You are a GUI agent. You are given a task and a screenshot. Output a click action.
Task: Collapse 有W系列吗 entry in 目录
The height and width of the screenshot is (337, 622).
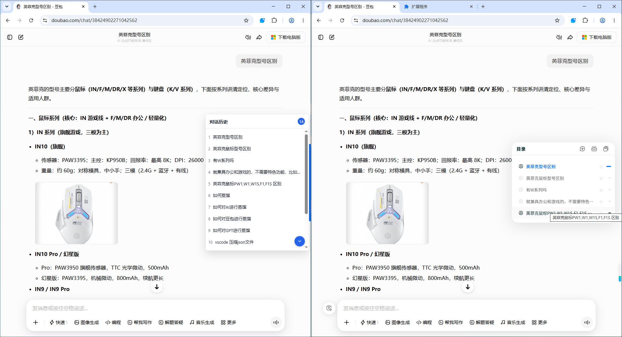click(609, 190)
